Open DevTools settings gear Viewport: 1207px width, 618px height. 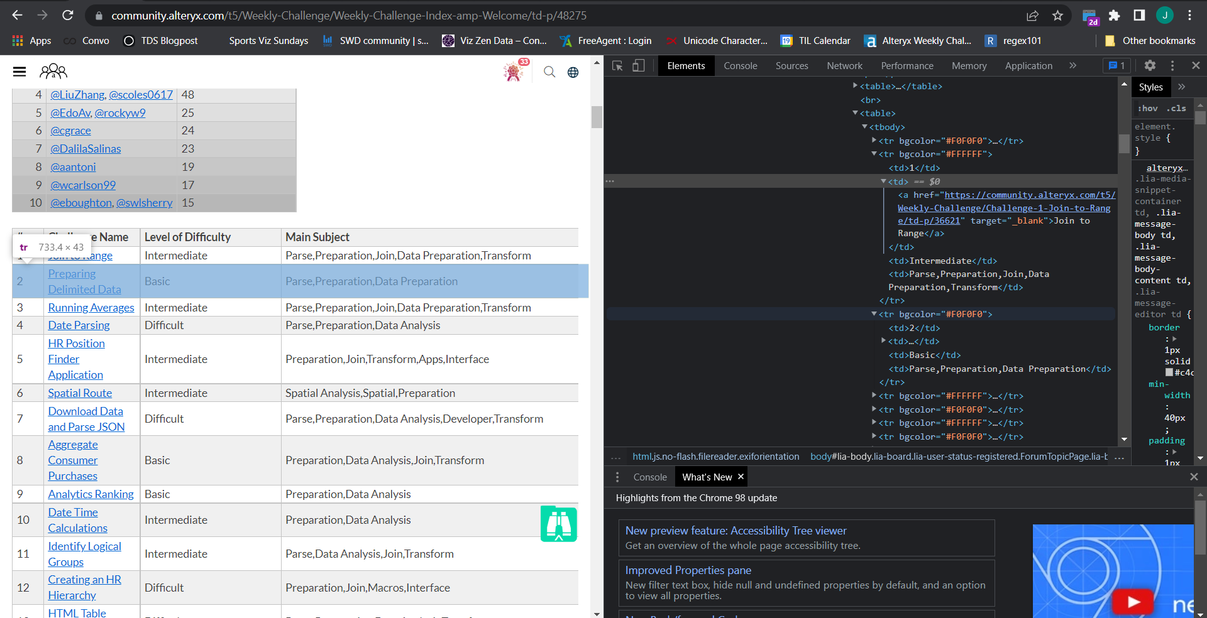click(x=1150, y=65)
